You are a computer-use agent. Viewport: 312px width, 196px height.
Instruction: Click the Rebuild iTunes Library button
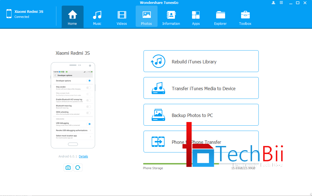[201, 61]
